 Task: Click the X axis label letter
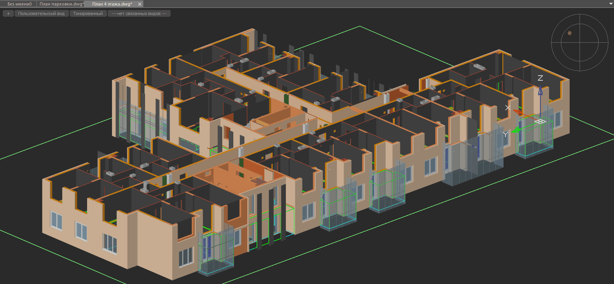(508, 108)
